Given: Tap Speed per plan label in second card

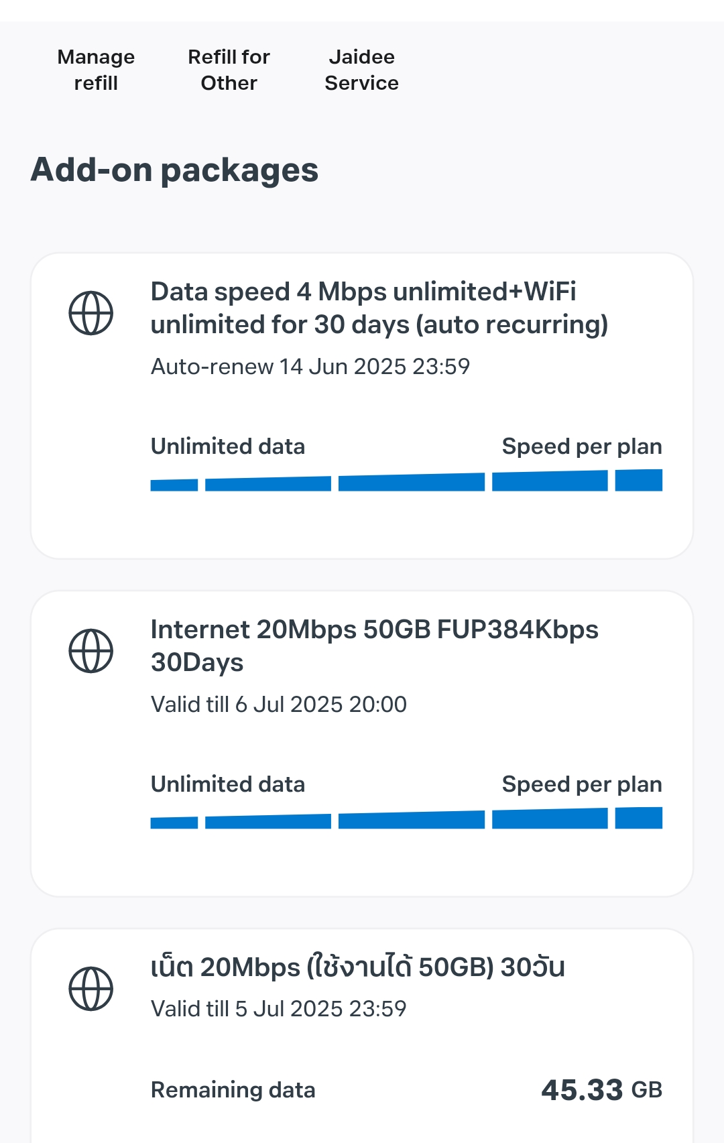Looking at the screenshot, I should click(582, 784).
